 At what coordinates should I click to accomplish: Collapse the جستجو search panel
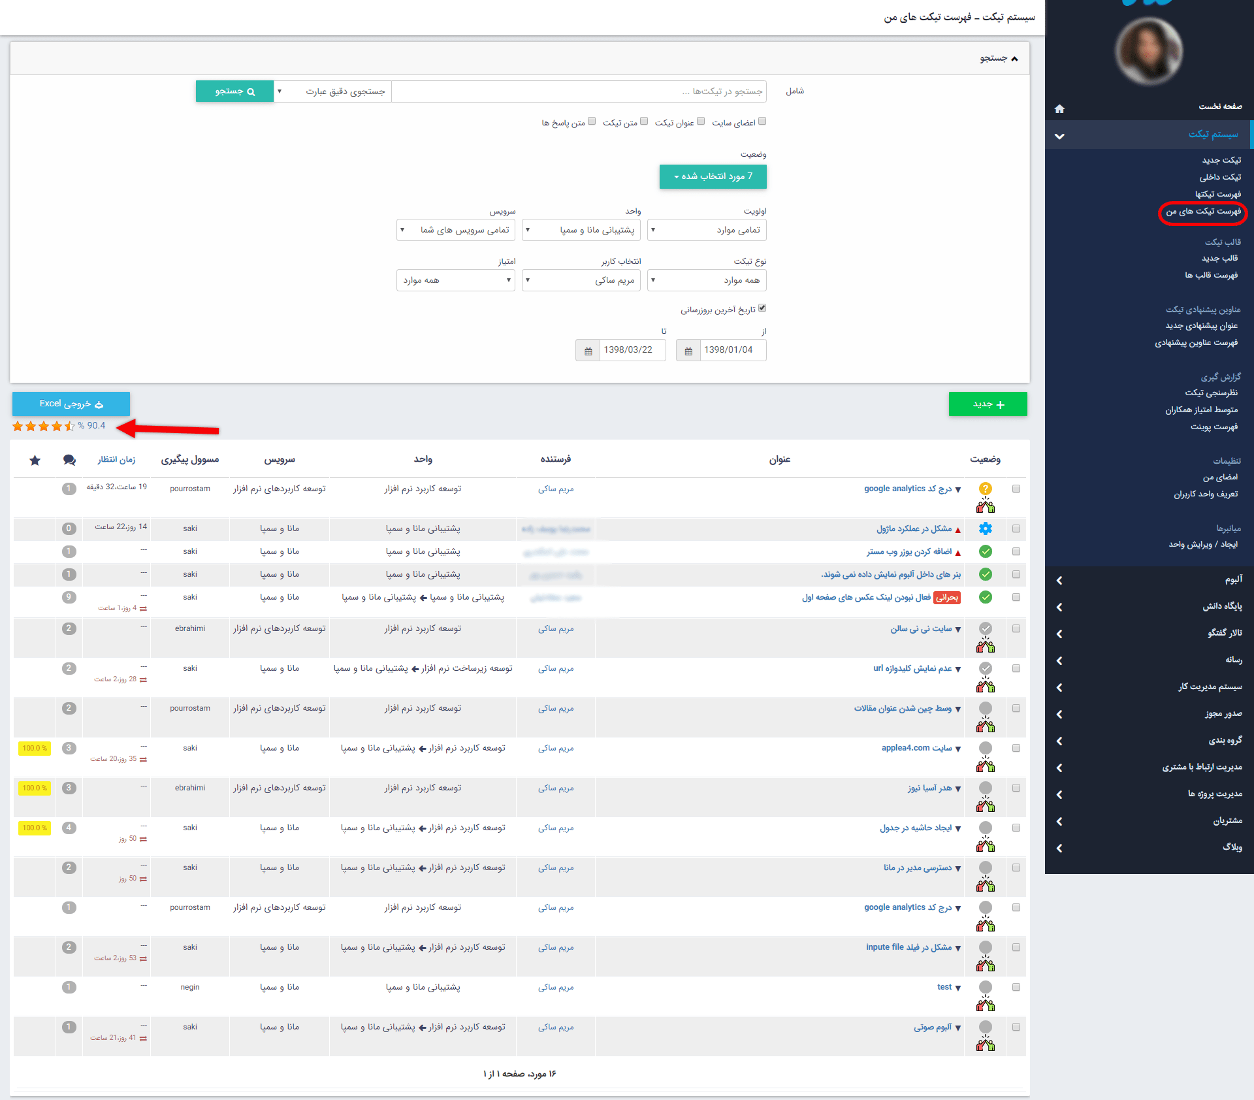pyautogui.click(x=999, y=59)
